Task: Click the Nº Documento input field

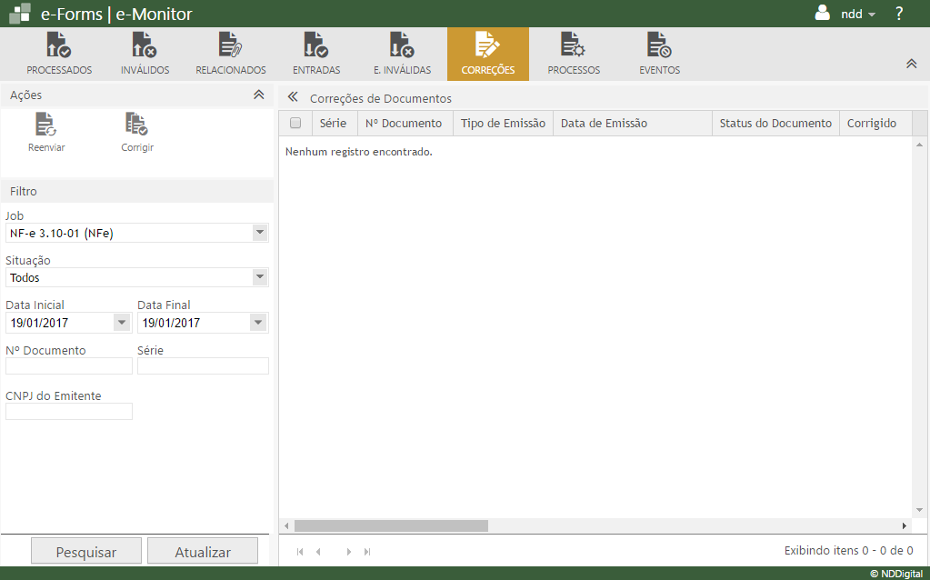Action: pos(69,366)
